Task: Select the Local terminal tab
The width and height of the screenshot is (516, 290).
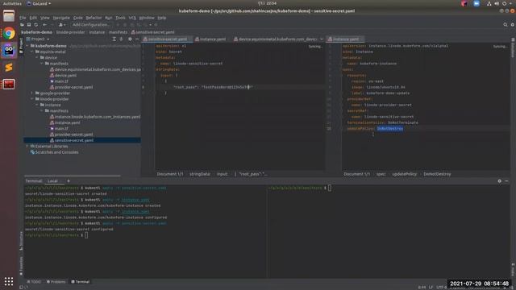Action: [52, 180]
